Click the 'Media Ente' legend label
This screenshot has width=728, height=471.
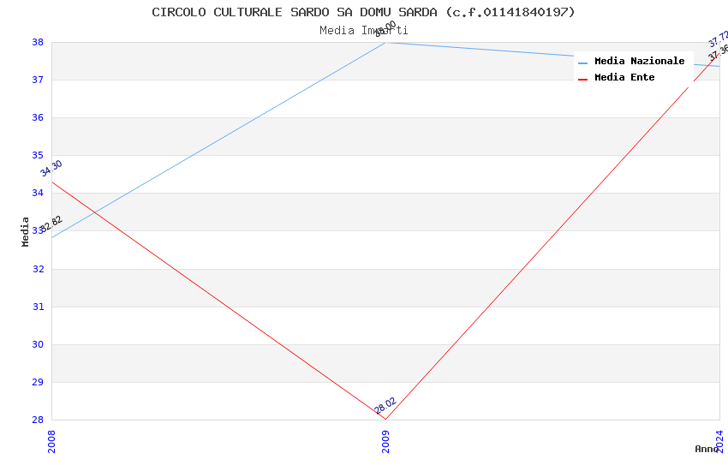(624, 77)
